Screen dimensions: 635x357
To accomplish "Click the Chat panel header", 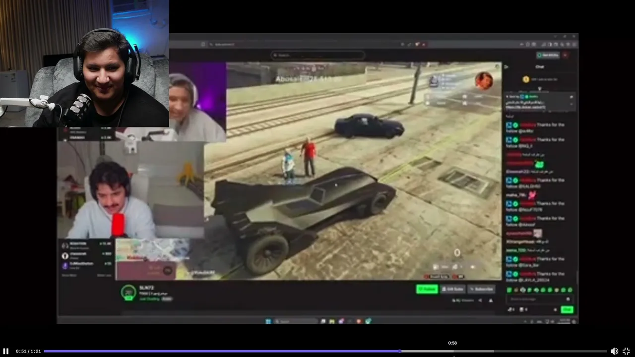I will point(540,66).
